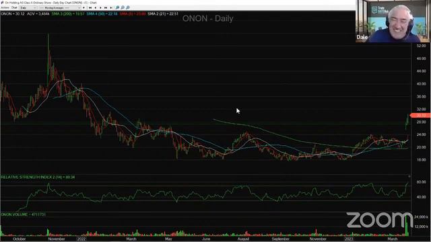Click the October date axis label
Image resolution: width=431 pixels, height=242 pixels.
[x=20, y=239]
